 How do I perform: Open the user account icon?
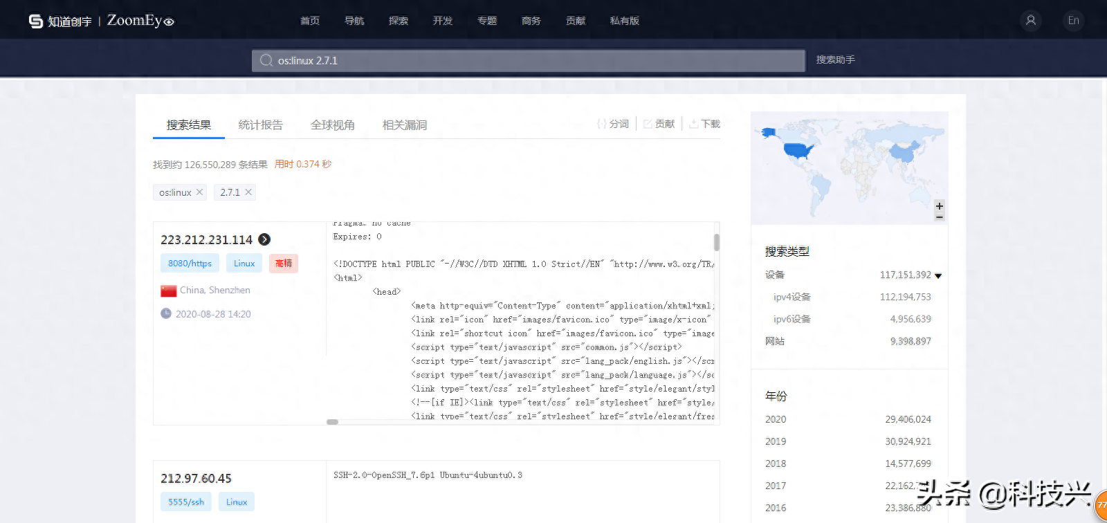1031,21
